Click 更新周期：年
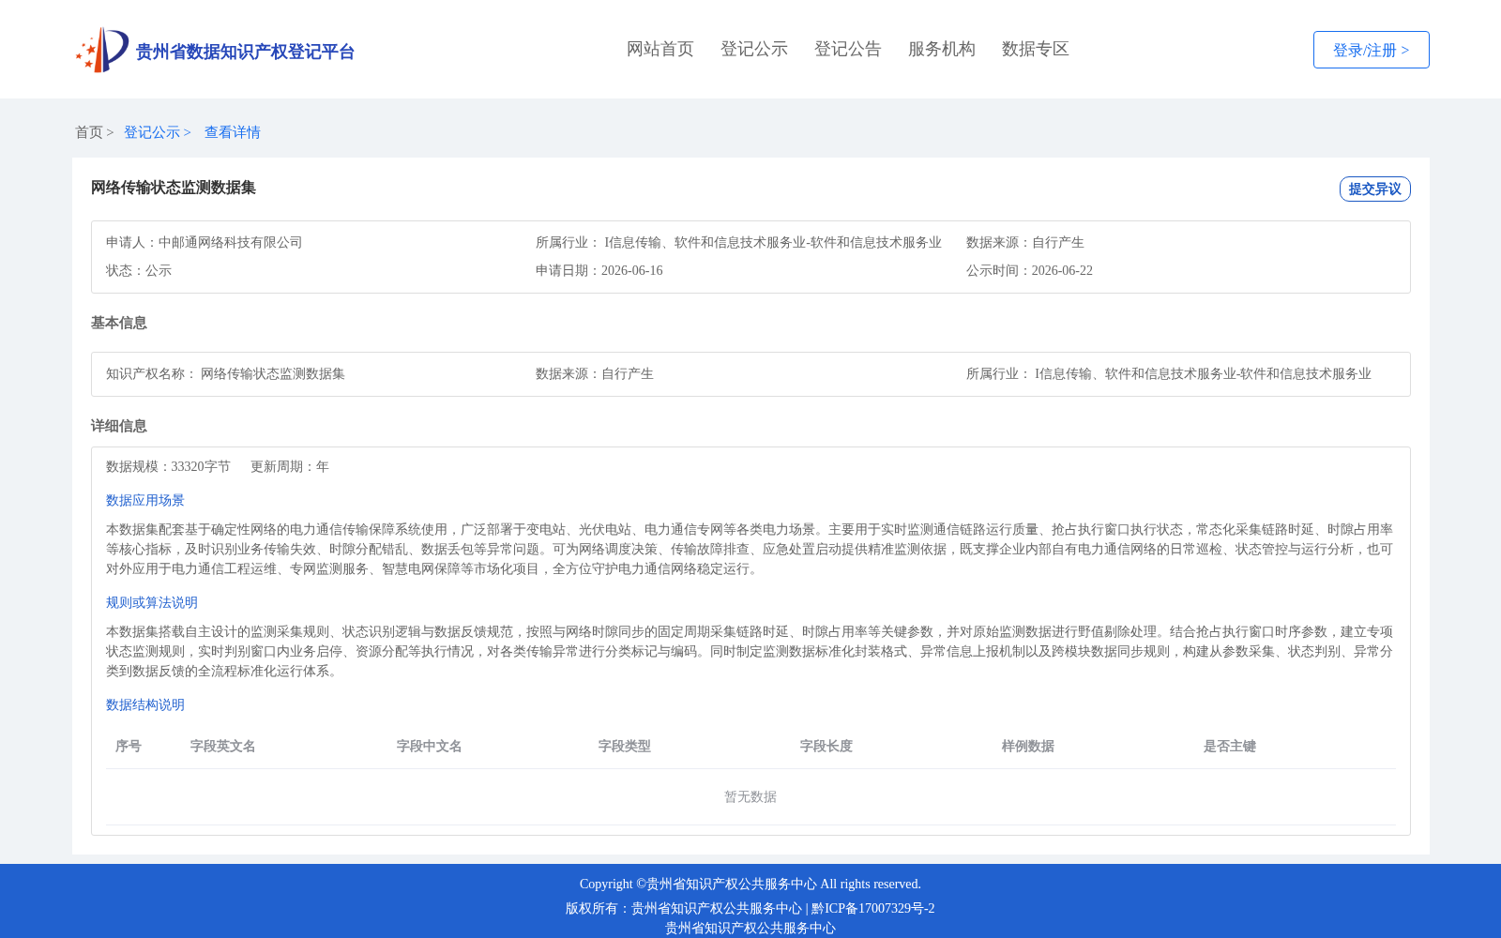The width and height of the screenshot is (1501, 938). [x=290, y=466]
